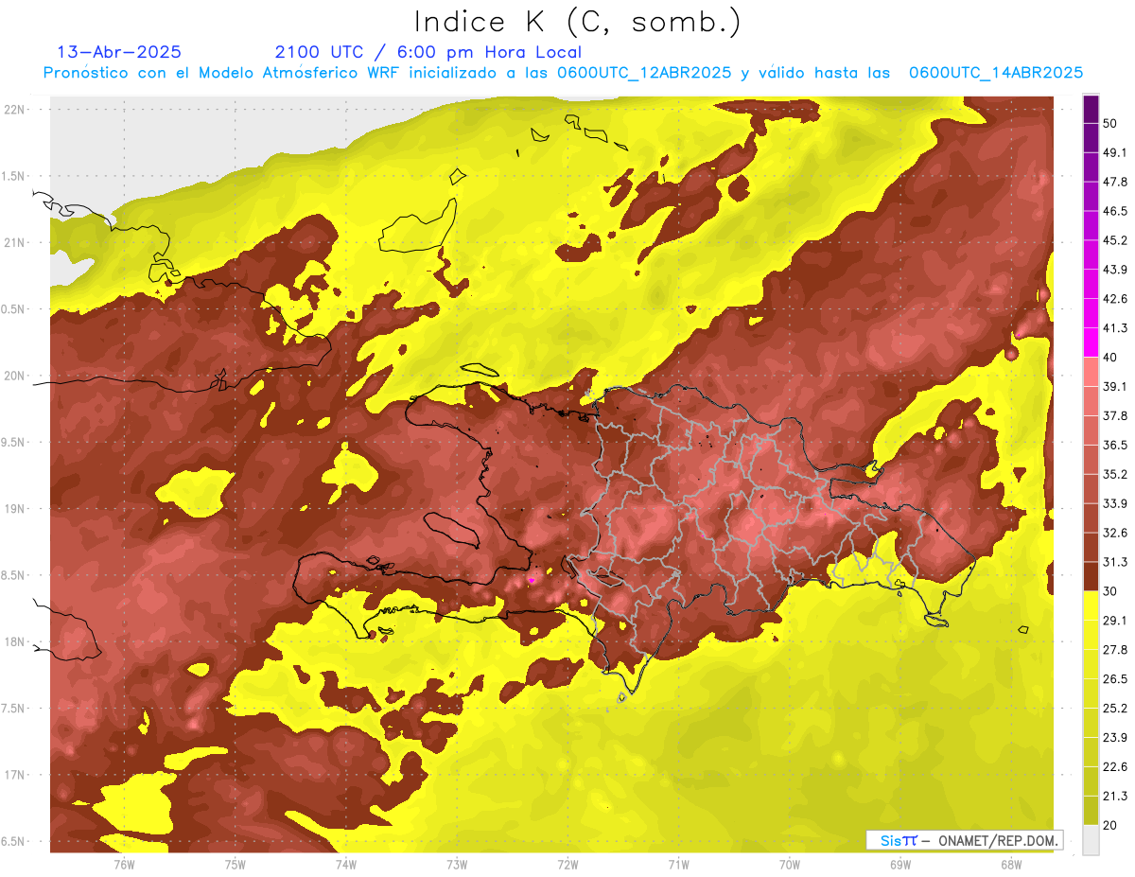Select the colorbar label '41.3'
Image resolution: width=1135 pixels, height=877 pixels.
click(1115, 328)
